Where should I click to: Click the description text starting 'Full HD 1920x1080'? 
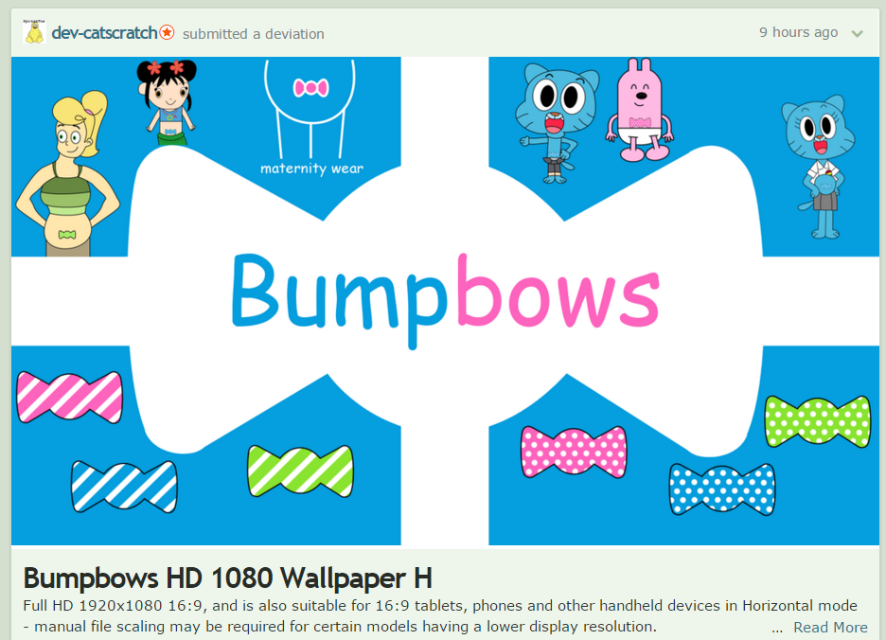click(x=440, y=616)
